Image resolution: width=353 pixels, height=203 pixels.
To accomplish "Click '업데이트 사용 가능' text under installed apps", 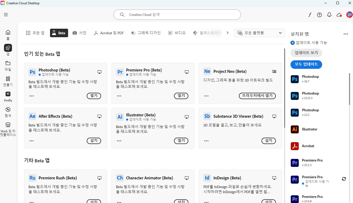I will pyautogui.click(x=311, y=43).
